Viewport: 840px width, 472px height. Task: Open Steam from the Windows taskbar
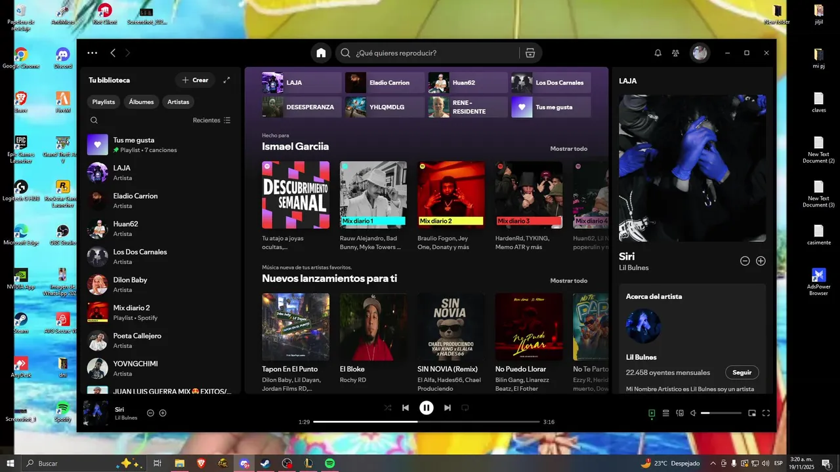pyautogui.click(x=265, y=463)
